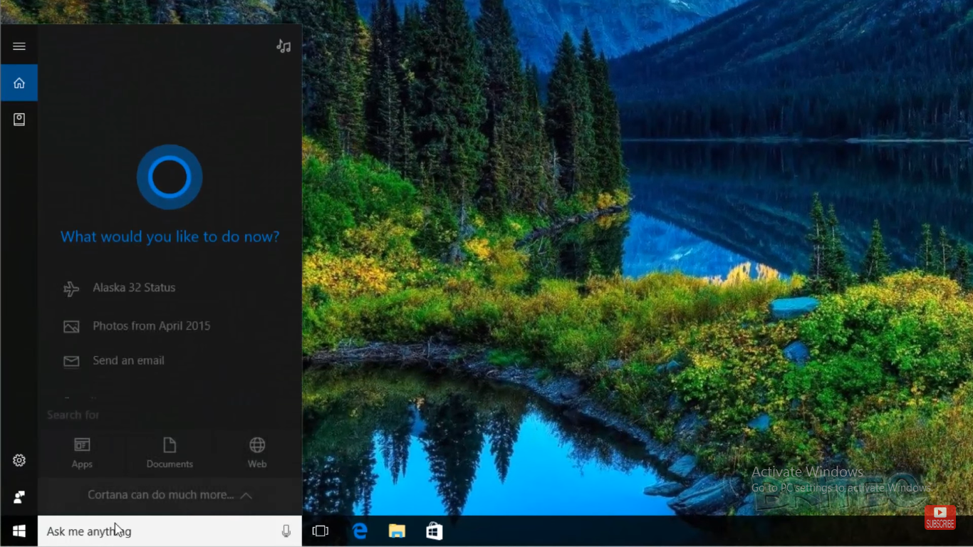Click the Cortana circle logo
Screen dimensions: 973x547
(170, 177)
